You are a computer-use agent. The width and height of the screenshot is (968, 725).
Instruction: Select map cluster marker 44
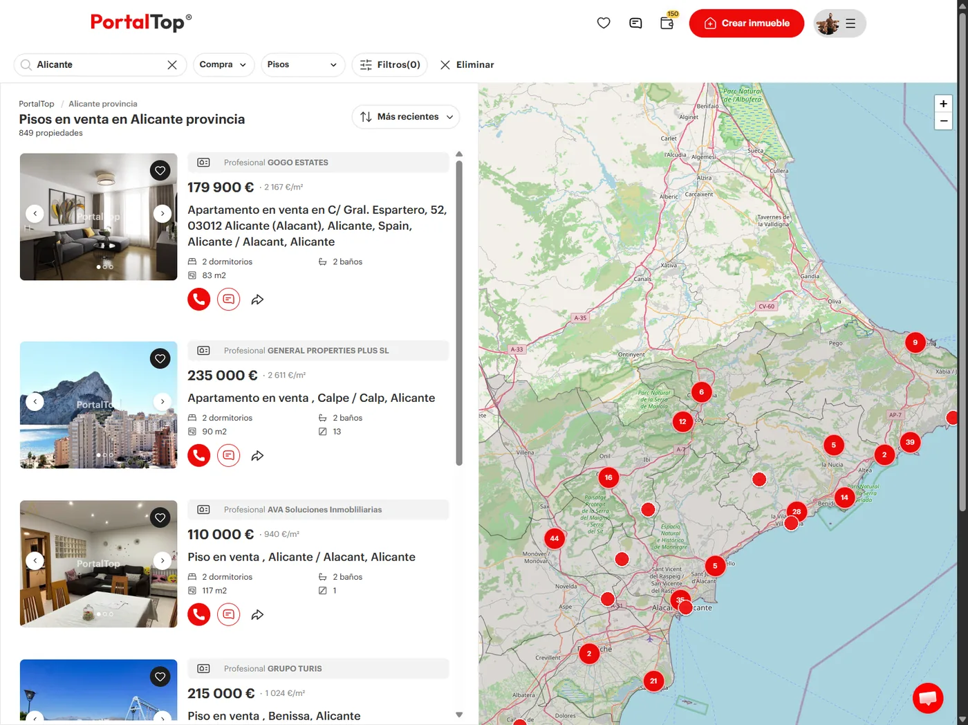[555, 538]
